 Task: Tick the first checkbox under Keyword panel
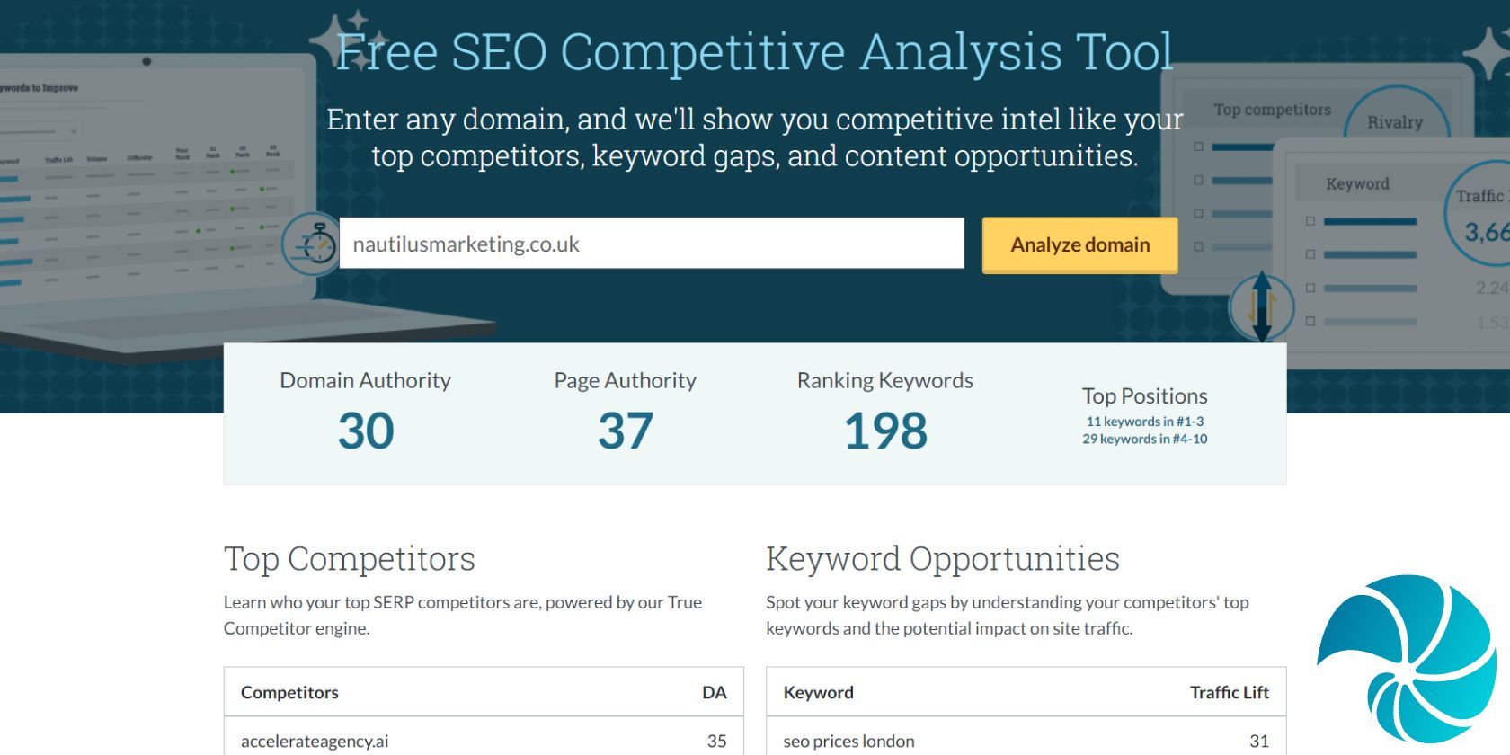(x=1310, y=221)
